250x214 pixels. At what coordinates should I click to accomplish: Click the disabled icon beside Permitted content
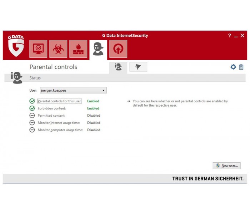32,116
